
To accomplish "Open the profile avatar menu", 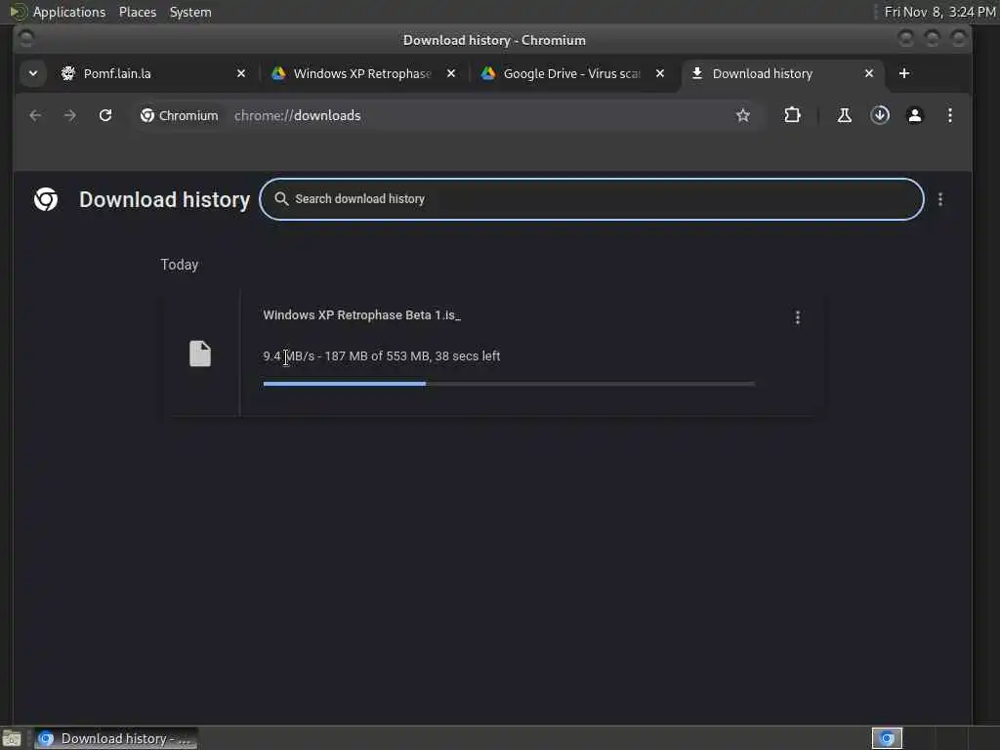I will coord(914,115).
